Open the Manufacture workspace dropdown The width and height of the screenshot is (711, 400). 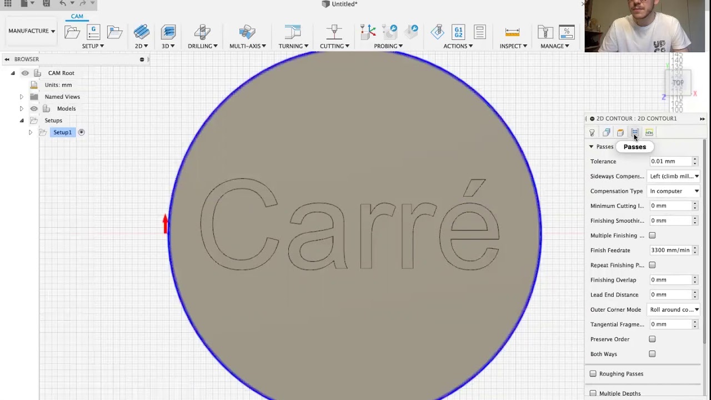pyautogui.click(x=32, y=31)
